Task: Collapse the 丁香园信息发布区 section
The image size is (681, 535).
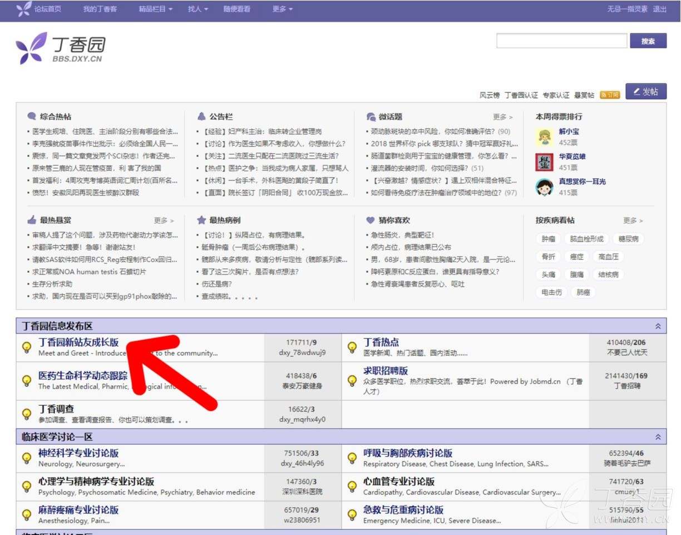Action: [x=658, y=326]
